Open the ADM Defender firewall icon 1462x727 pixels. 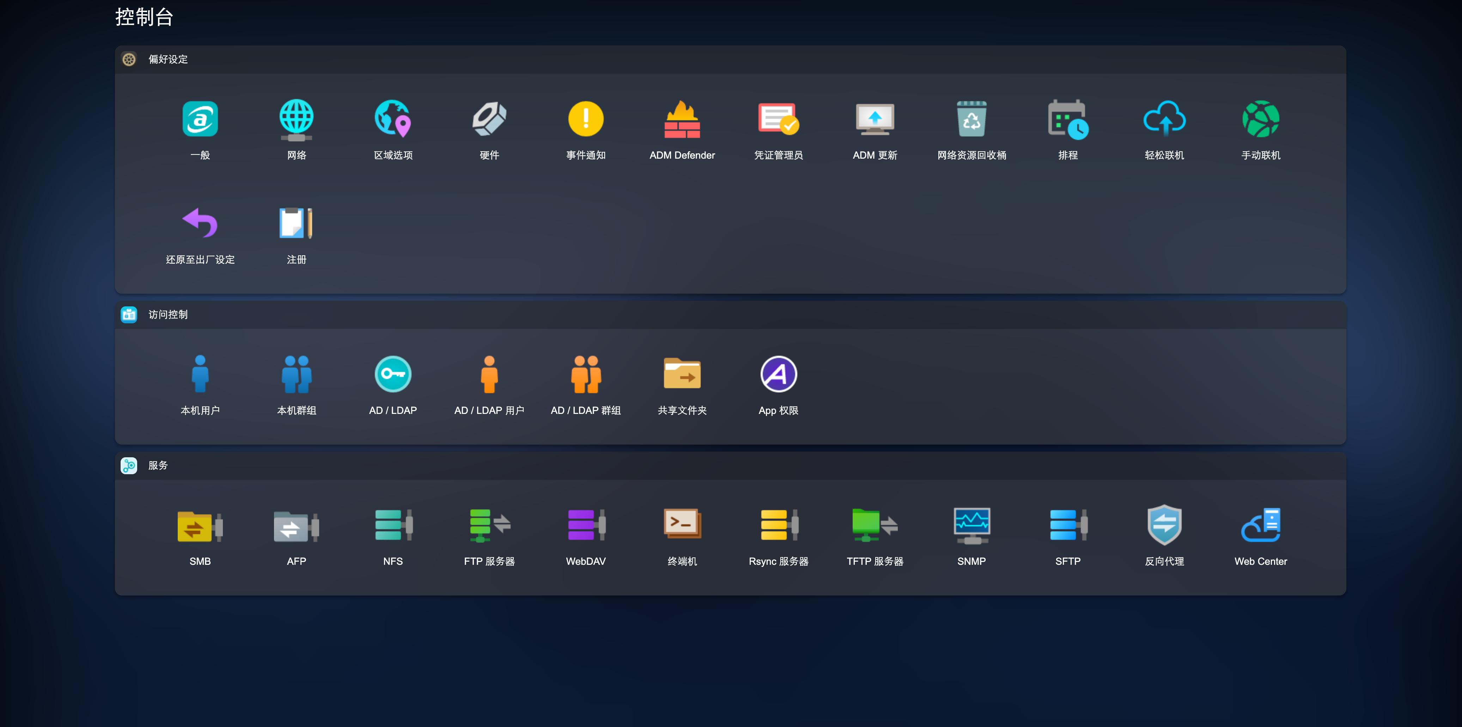coord(682,120)
